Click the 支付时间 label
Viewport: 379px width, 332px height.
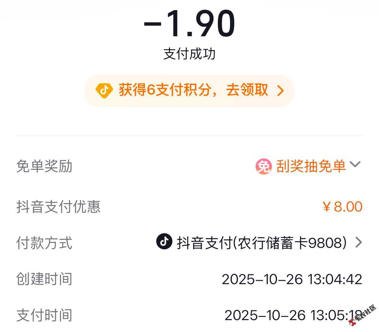[x=44, y=315]
